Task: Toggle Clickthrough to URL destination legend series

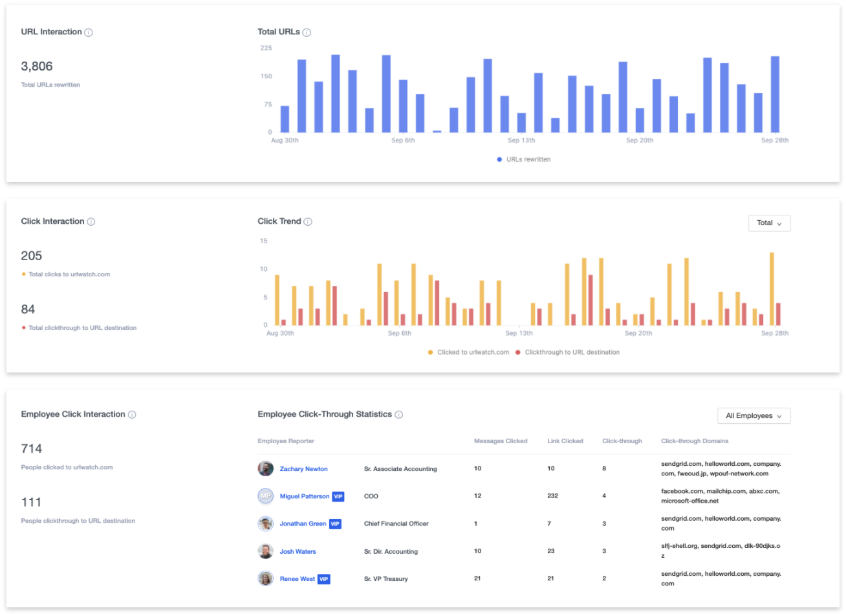Action: point(567,353)
